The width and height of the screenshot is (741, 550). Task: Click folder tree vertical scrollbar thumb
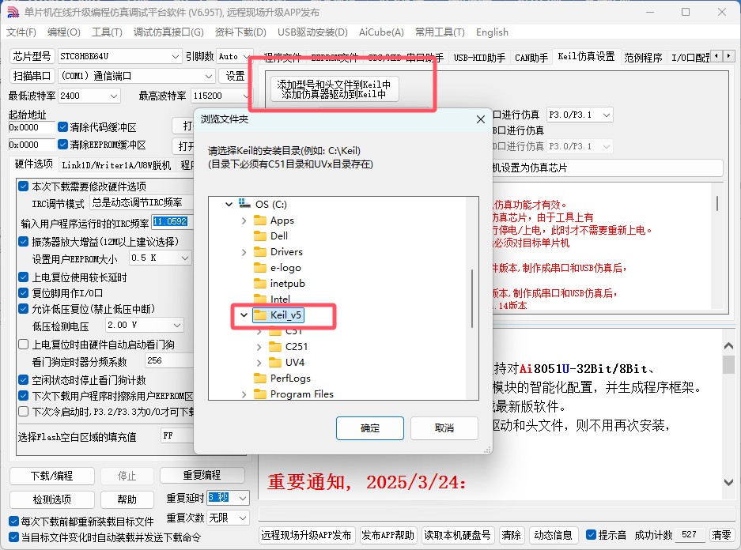[x=471, y=299]
